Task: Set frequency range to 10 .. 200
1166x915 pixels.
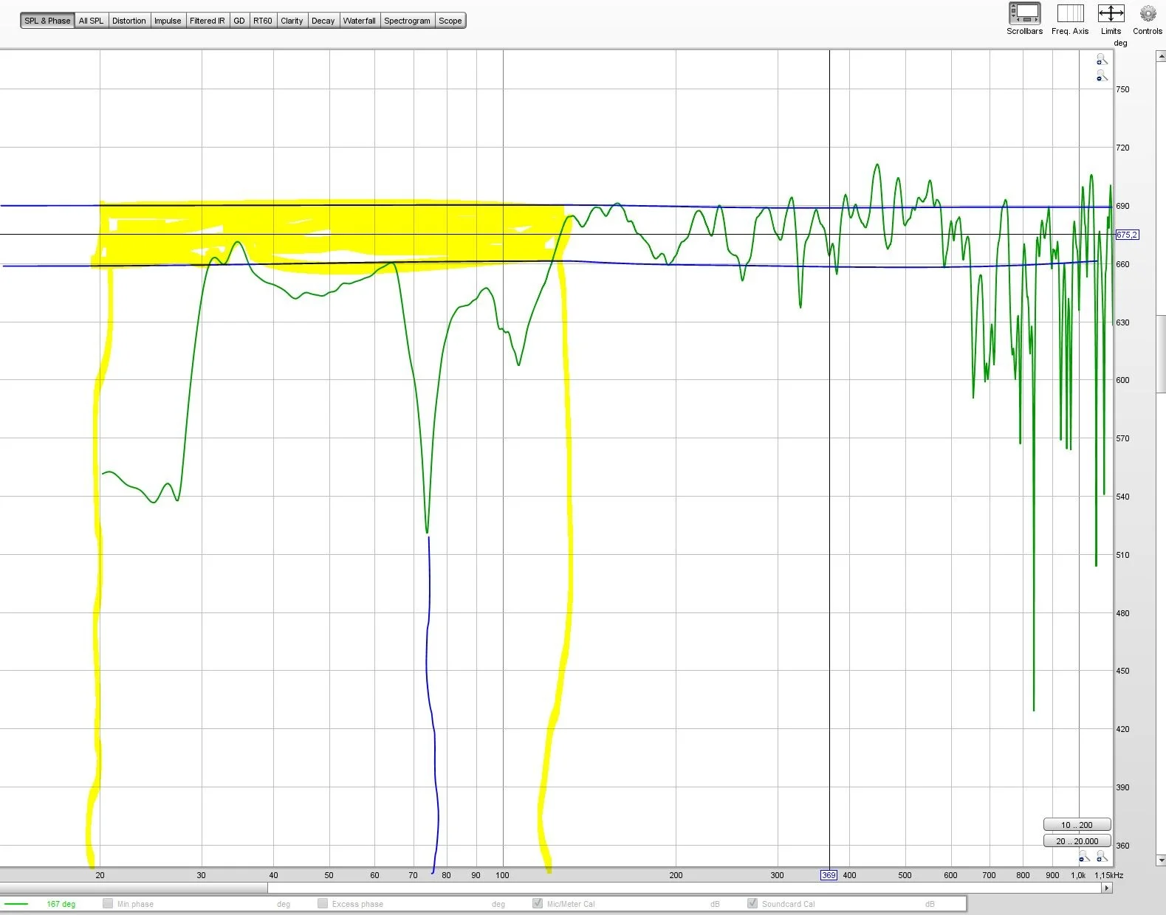Action: (x=1077, y=825)
